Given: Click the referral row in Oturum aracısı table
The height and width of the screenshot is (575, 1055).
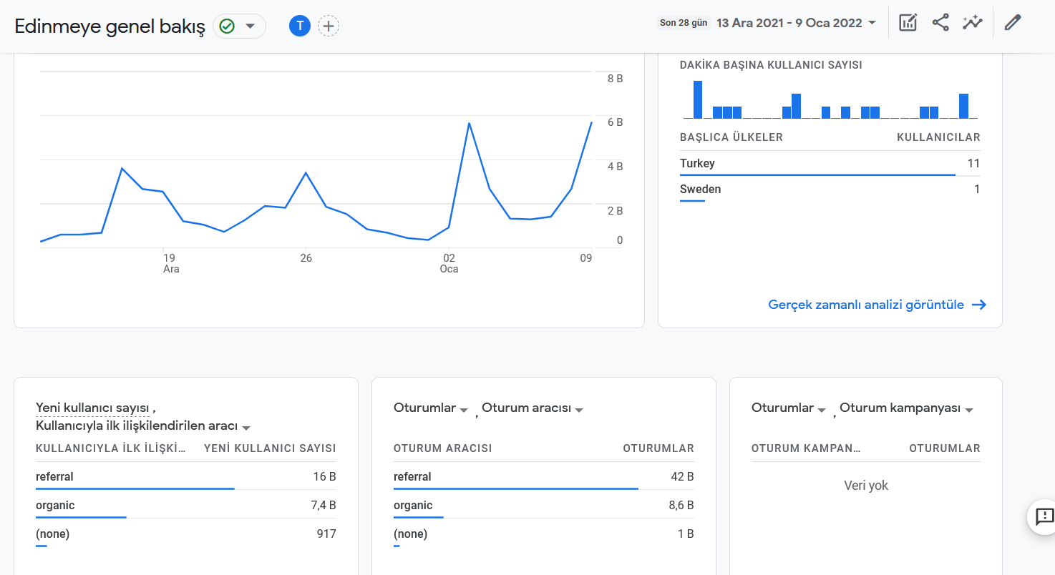Looking at the screenshot, I should [x=543, y=477].
